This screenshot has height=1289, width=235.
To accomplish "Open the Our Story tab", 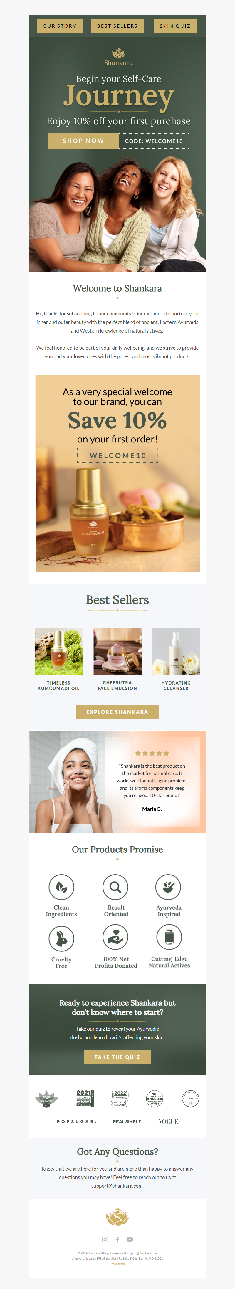I will tap(60, 26).
